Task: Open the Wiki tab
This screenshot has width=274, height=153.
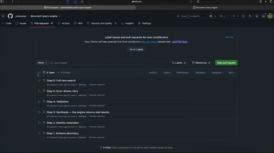Action: click(78, 23)
